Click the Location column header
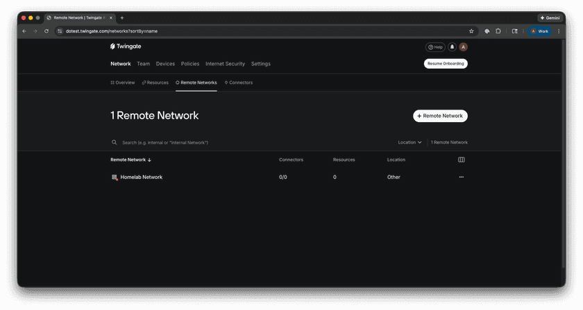The width and height of the screenshot is (583, 310). [396, 160]
